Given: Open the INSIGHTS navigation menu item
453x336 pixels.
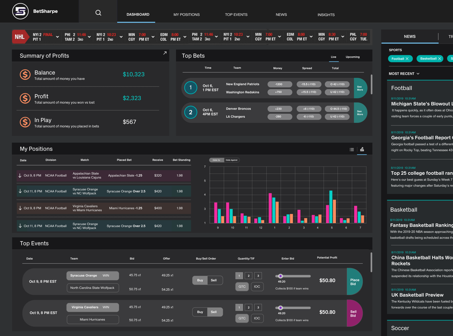Looking at the screenshot, I should tap(326, 14).
